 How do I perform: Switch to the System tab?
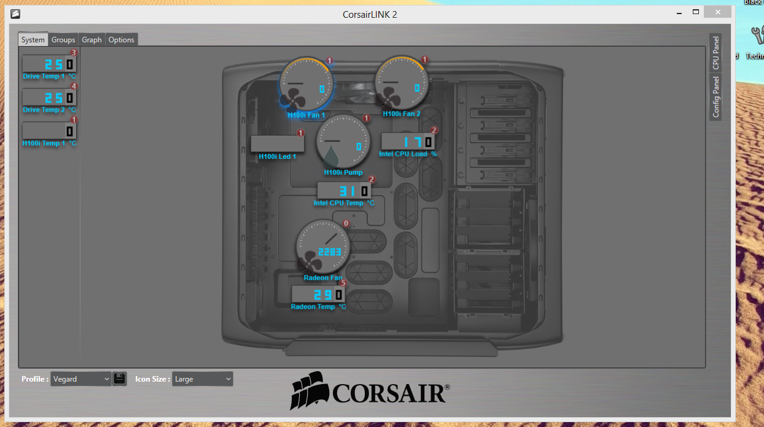click(x=33, y=39)
